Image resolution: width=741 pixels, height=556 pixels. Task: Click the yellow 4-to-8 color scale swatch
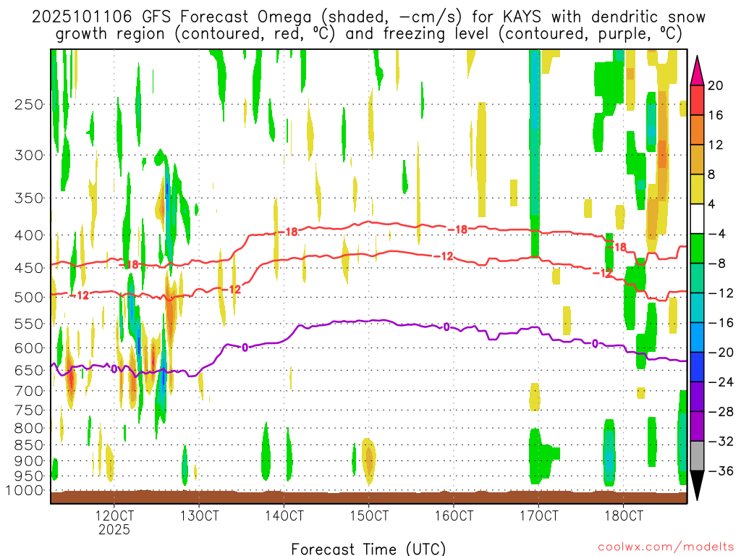(x=697, y=189)
